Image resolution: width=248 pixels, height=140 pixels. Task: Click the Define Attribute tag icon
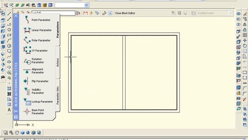(97, 13)
